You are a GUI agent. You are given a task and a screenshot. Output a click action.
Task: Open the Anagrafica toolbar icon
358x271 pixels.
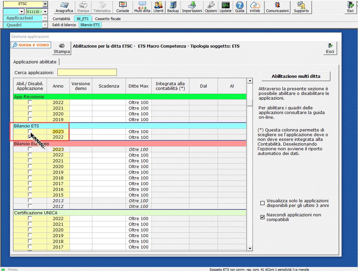pos(64,7)
